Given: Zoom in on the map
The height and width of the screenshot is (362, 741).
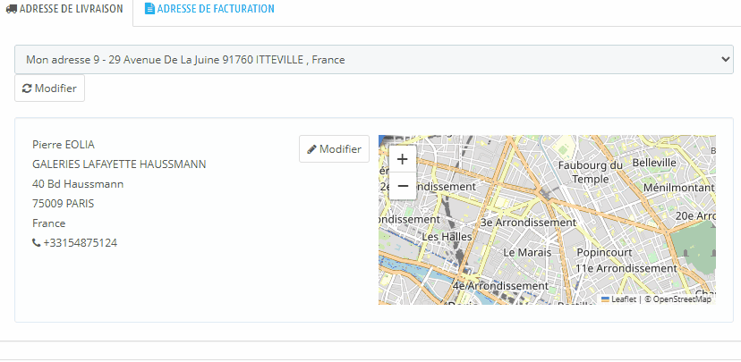Looking at the screenshot, I should click(402, 159).
